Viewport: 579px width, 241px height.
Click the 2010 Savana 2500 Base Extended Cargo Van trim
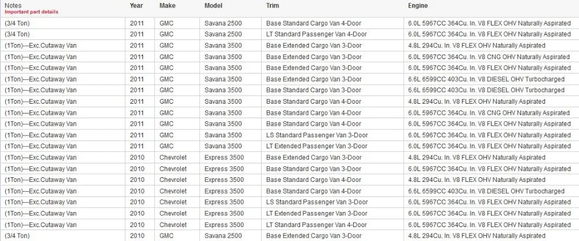tap(314, 236)
